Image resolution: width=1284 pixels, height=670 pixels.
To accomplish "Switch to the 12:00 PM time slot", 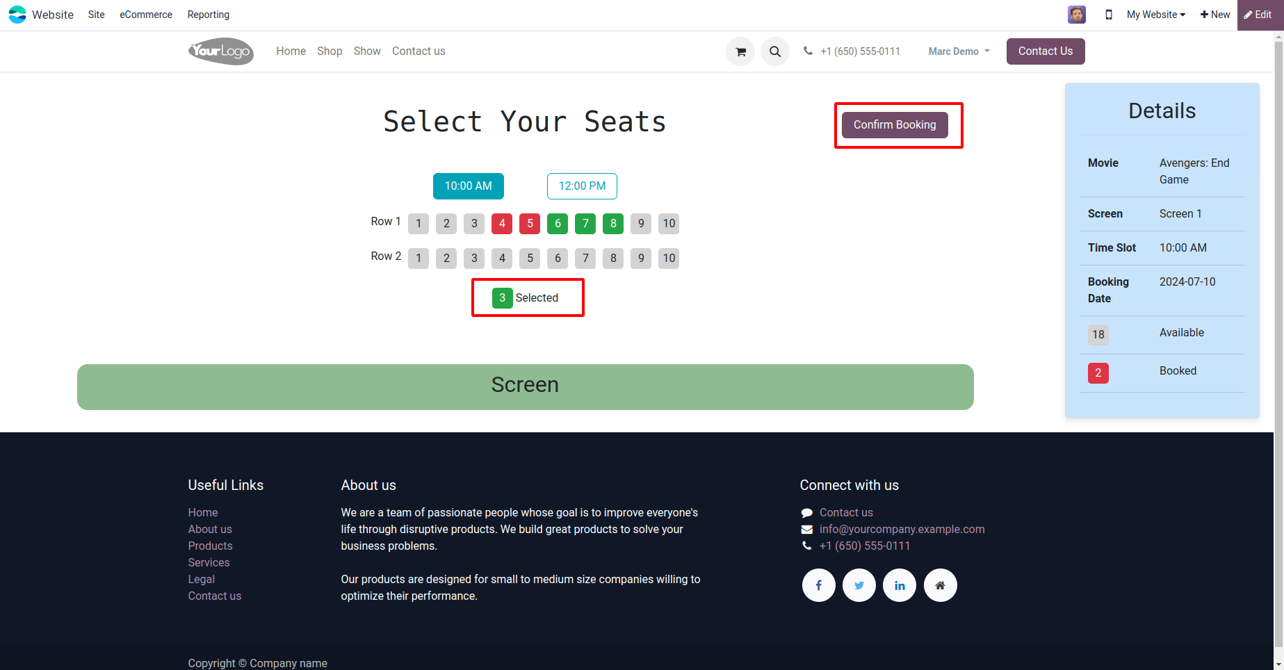I will pos(582,186).
